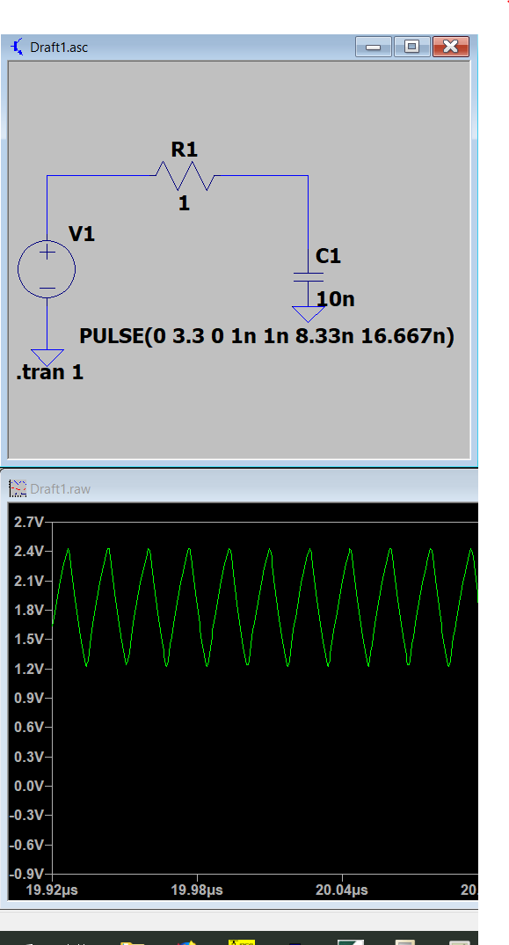509x945 pixels.
Task: Focus the Draft1.raw waveform window title bar
Action: click(241, 487)
